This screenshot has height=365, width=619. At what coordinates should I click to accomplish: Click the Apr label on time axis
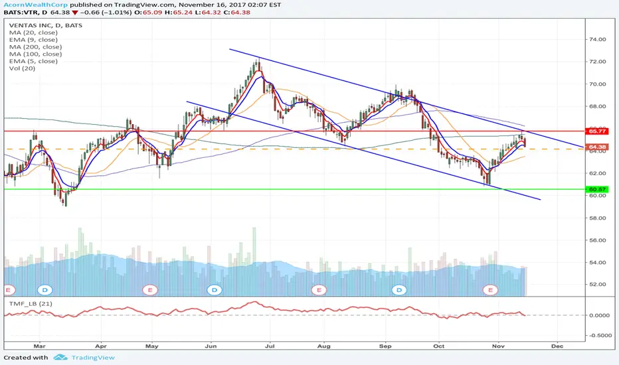pos(101,346)
